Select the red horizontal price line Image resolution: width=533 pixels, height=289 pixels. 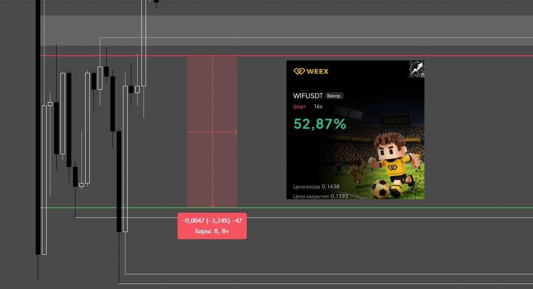click(x=287, y=55)
